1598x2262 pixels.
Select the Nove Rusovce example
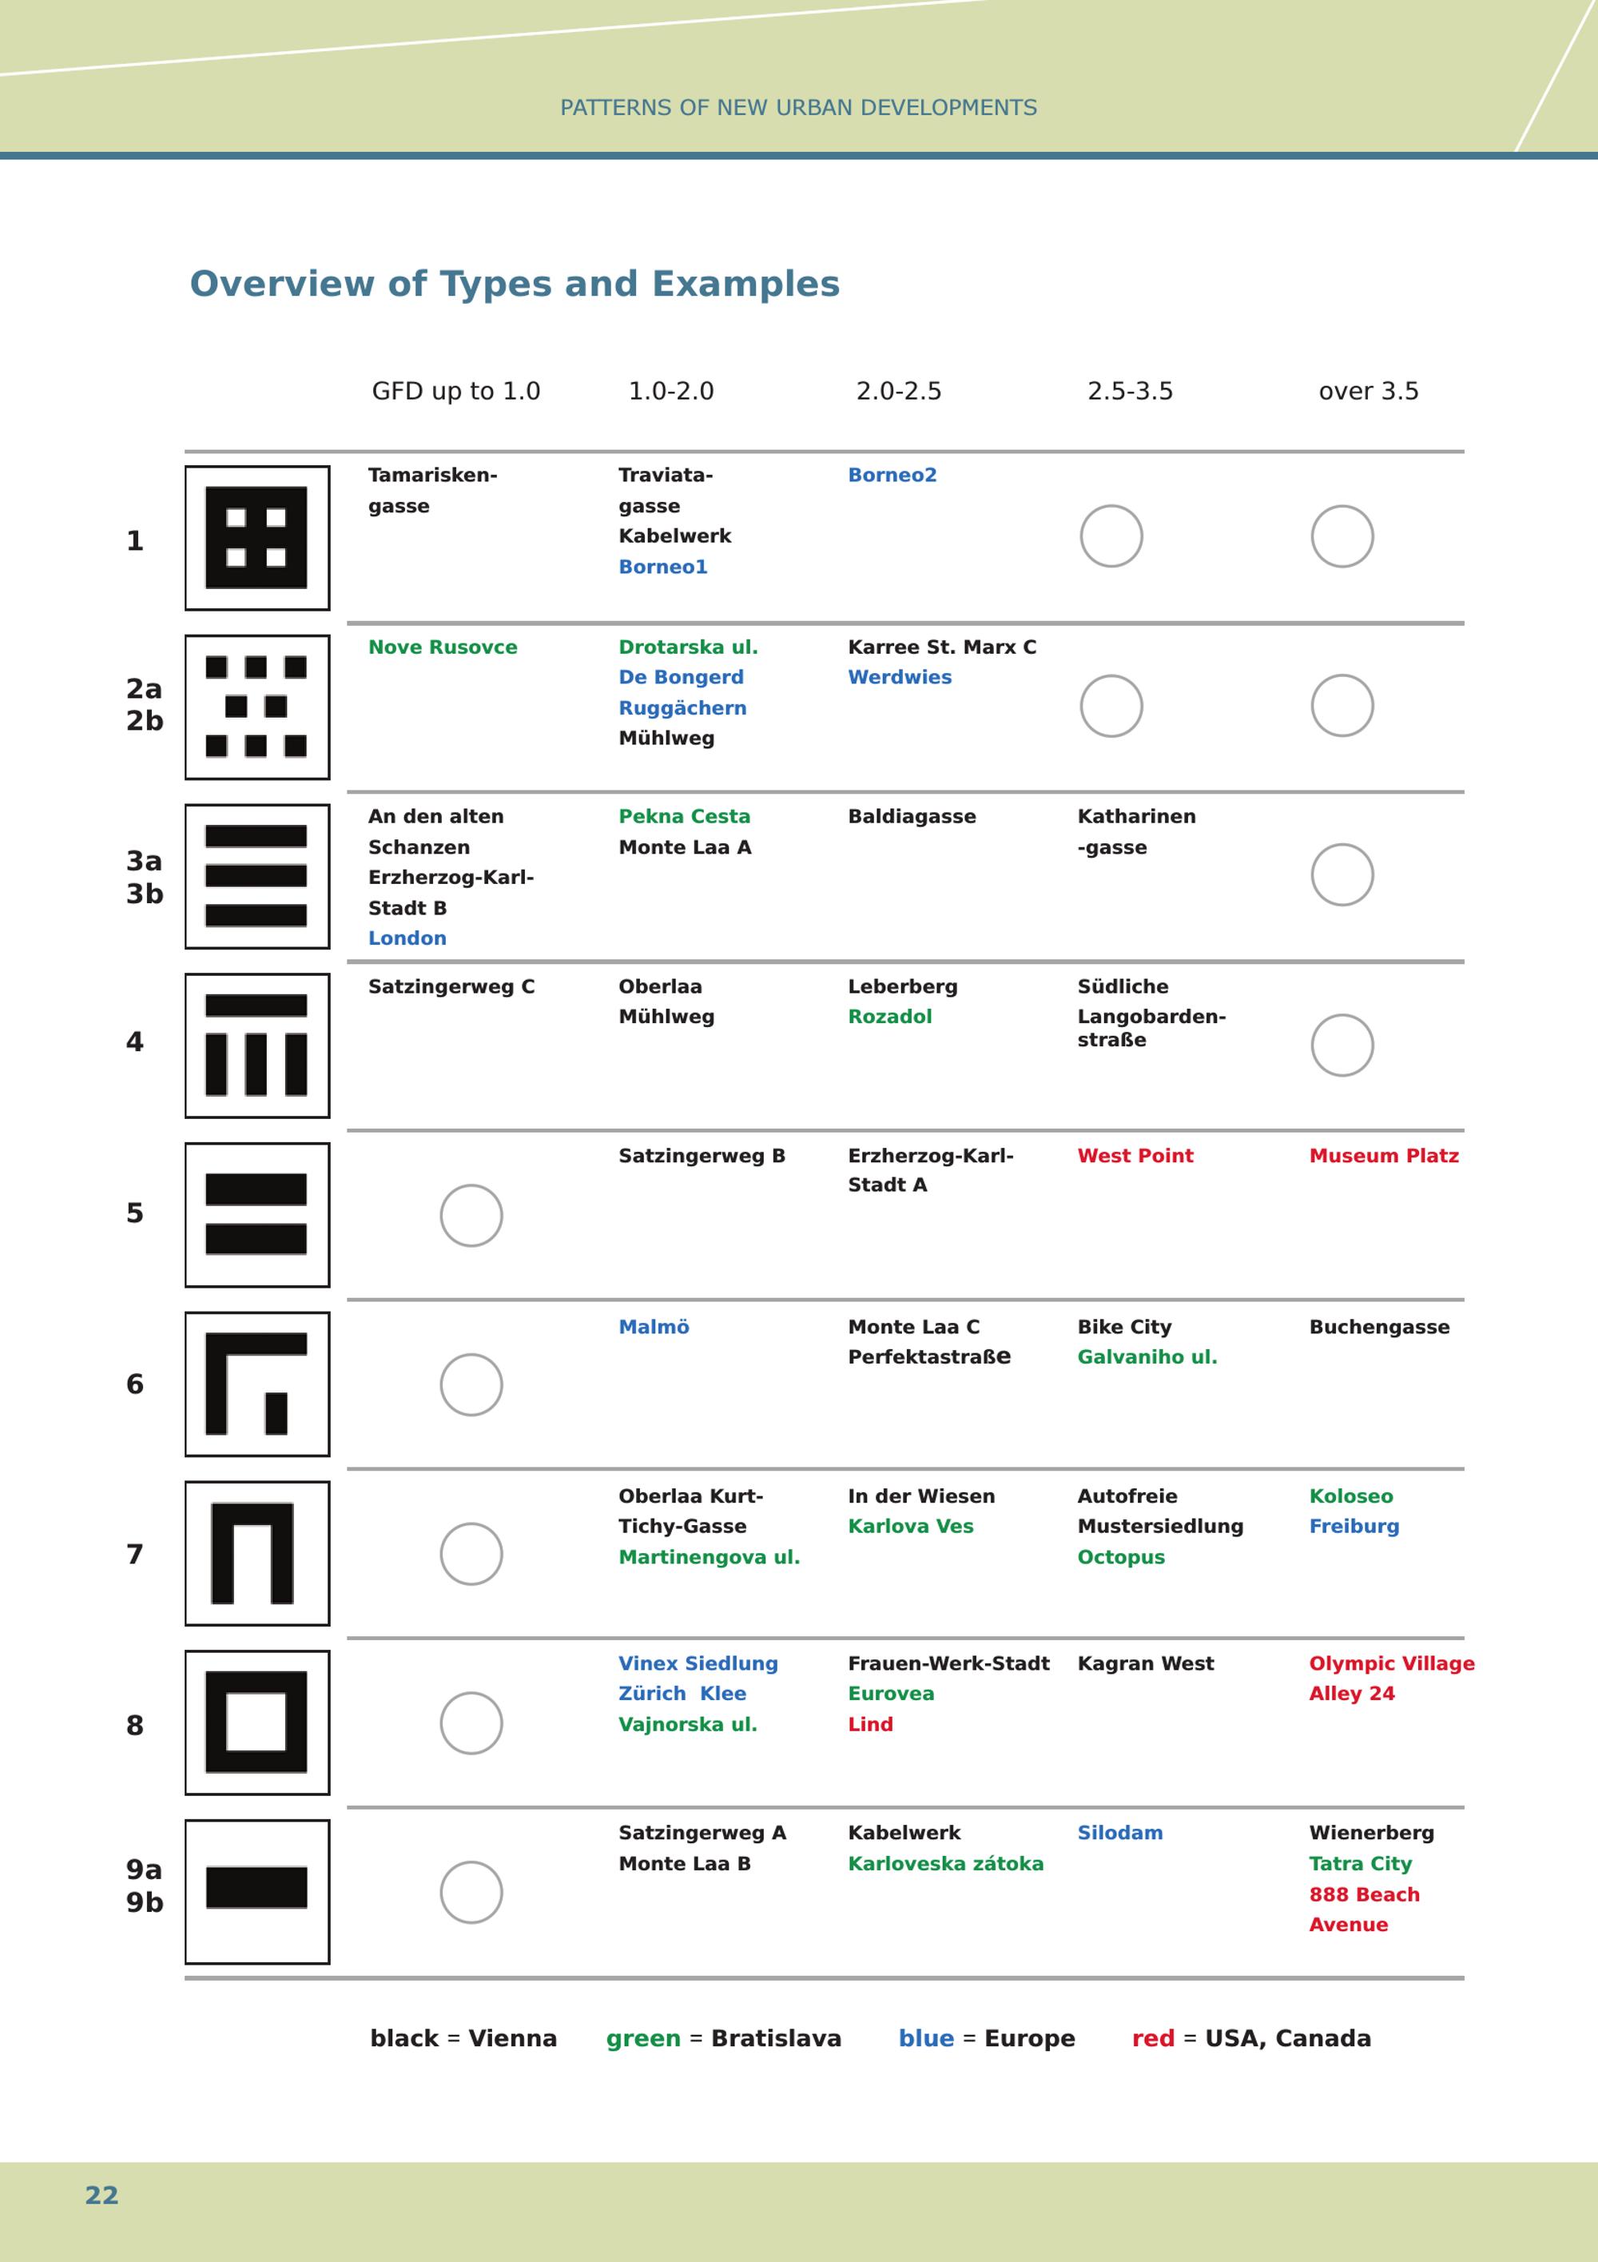(x=442, y=647)
